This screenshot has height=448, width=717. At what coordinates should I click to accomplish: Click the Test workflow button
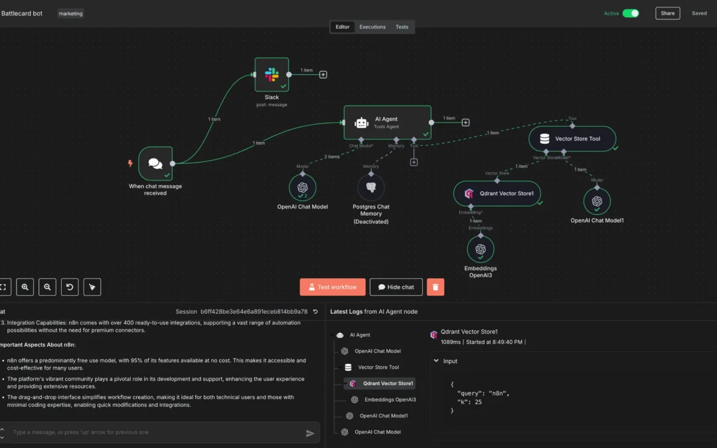333,287
